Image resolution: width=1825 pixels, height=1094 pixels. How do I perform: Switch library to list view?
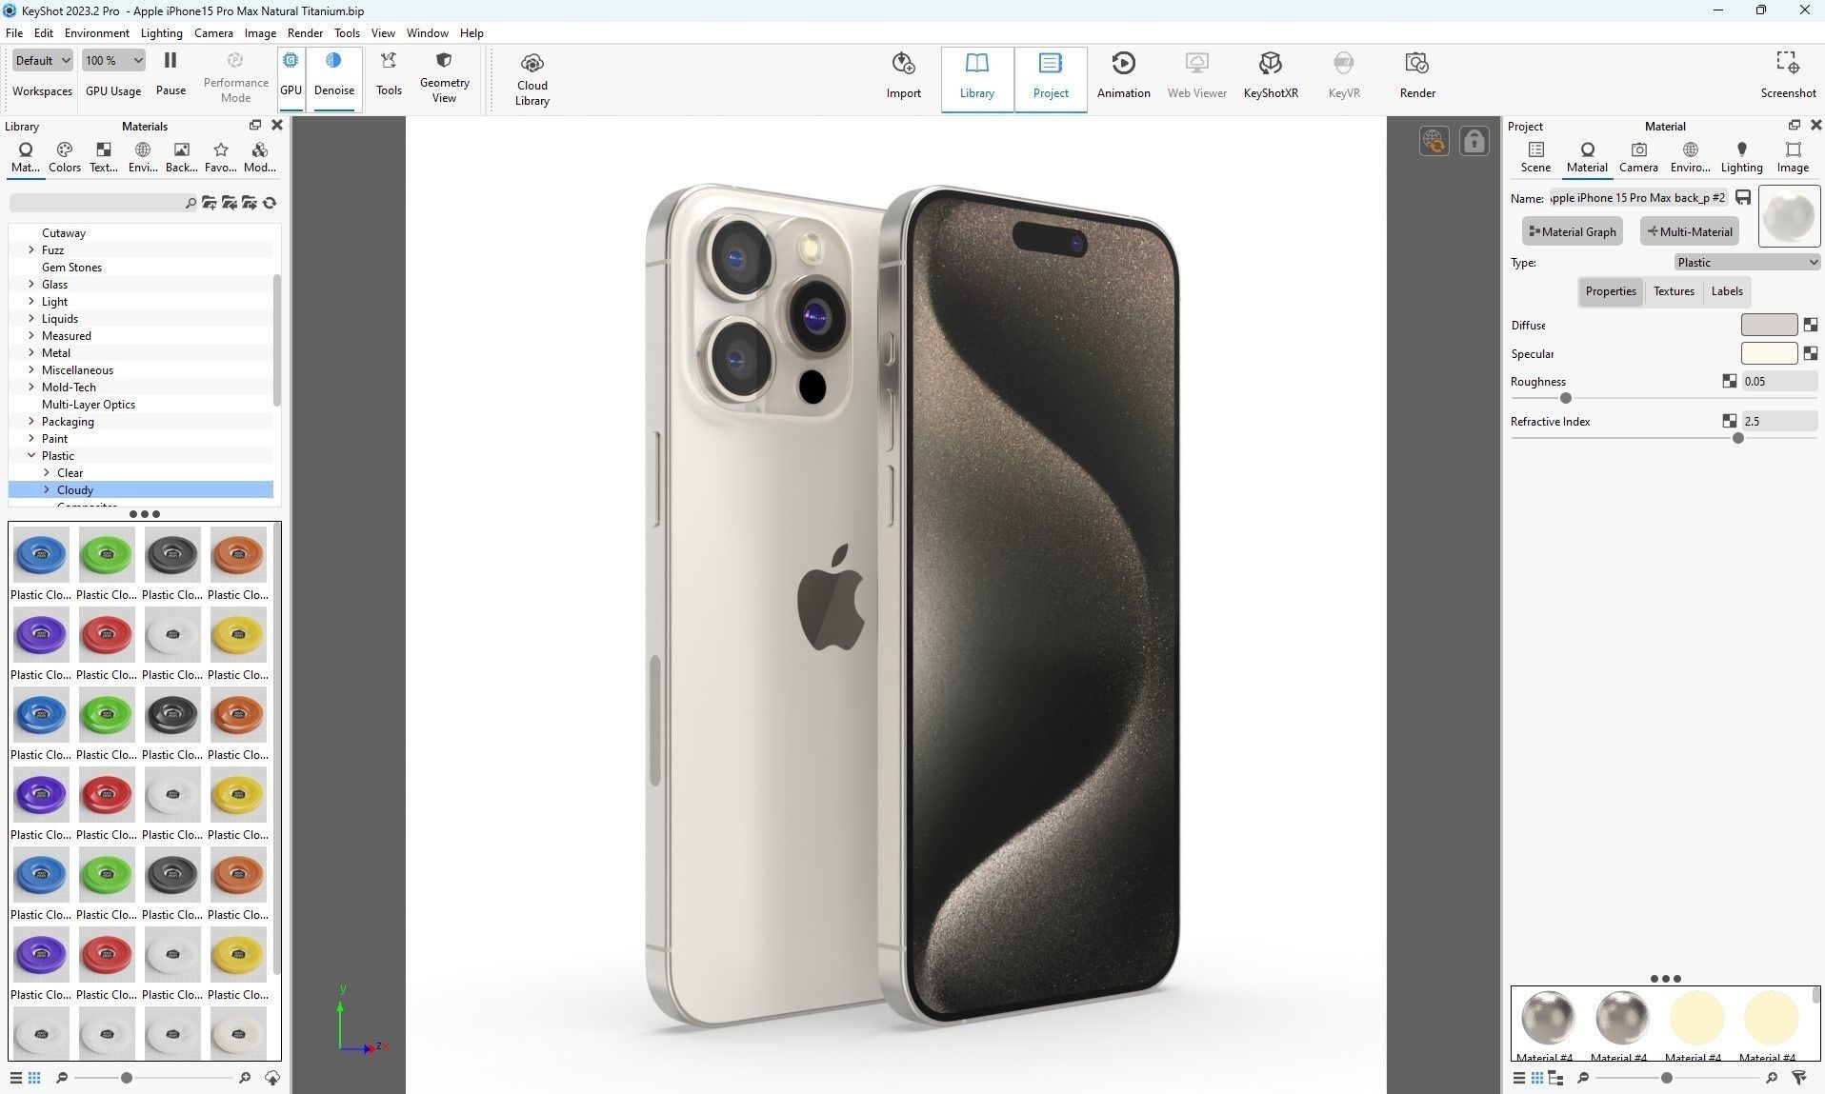coord(16,1078)
